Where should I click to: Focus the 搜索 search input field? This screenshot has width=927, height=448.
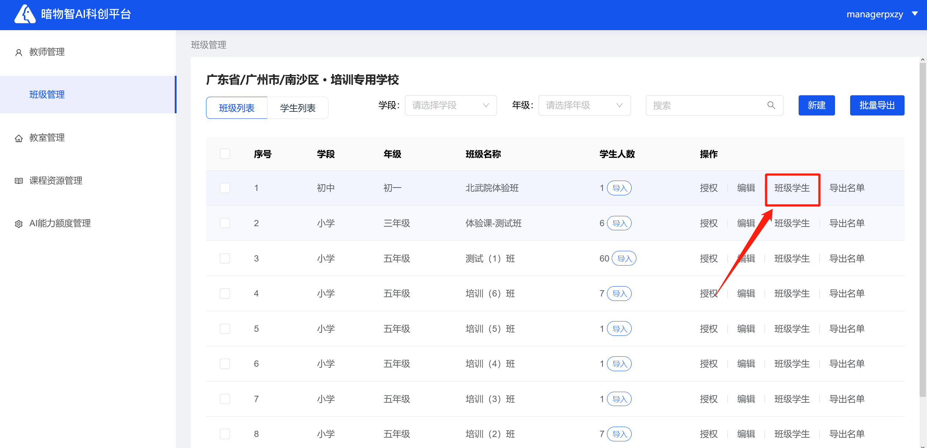click(x=706, y=106)
